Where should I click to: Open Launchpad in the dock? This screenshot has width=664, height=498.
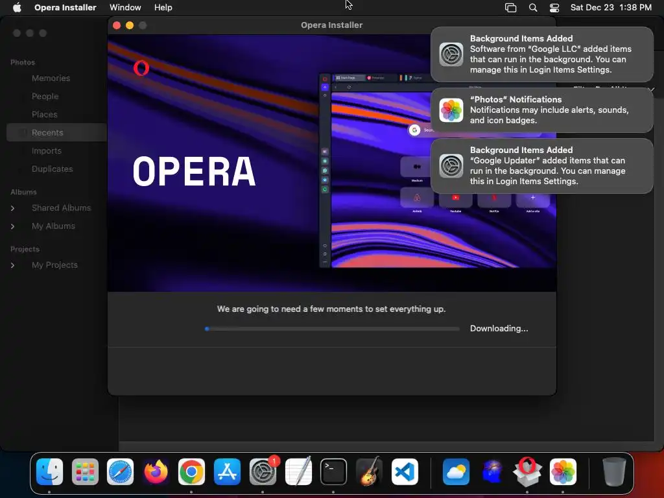(x=85, y=472)
